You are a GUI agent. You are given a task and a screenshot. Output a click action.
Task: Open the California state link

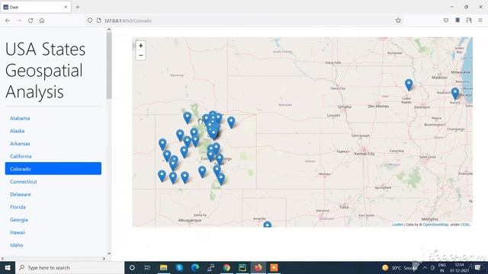pos(21,156)
